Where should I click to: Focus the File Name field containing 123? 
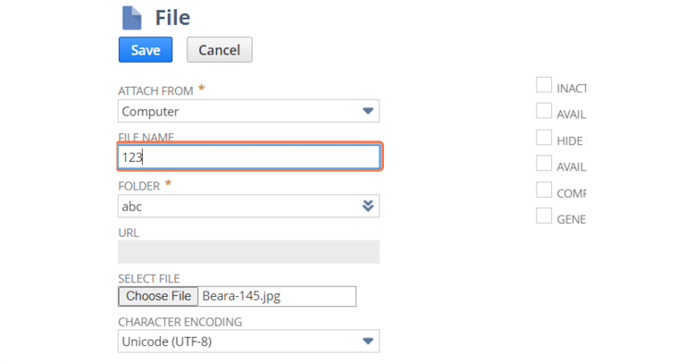tap(248, 157)
